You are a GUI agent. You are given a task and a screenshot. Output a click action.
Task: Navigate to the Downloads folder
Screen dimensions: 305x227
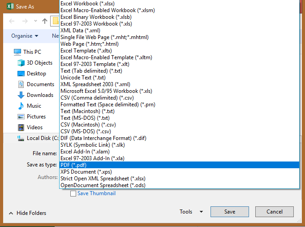pyautogui.click(x=40, y=95)
